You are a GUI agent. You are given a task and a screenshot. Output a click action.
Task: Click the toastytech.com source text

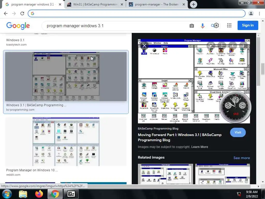16,45
